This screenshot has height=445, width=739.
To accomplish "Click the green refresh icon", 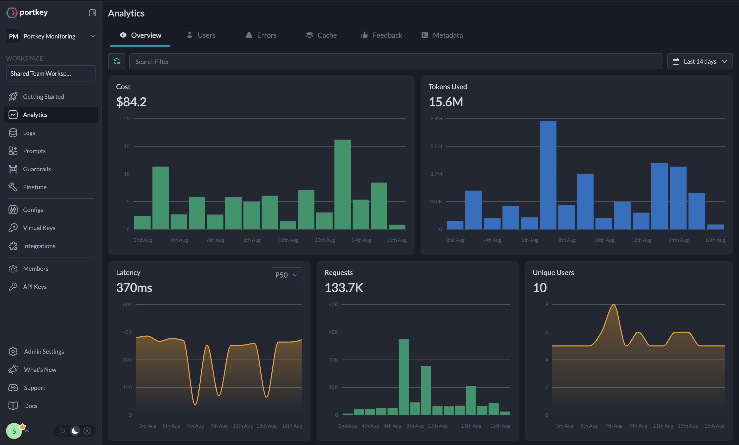I will (x=116, y=62).
